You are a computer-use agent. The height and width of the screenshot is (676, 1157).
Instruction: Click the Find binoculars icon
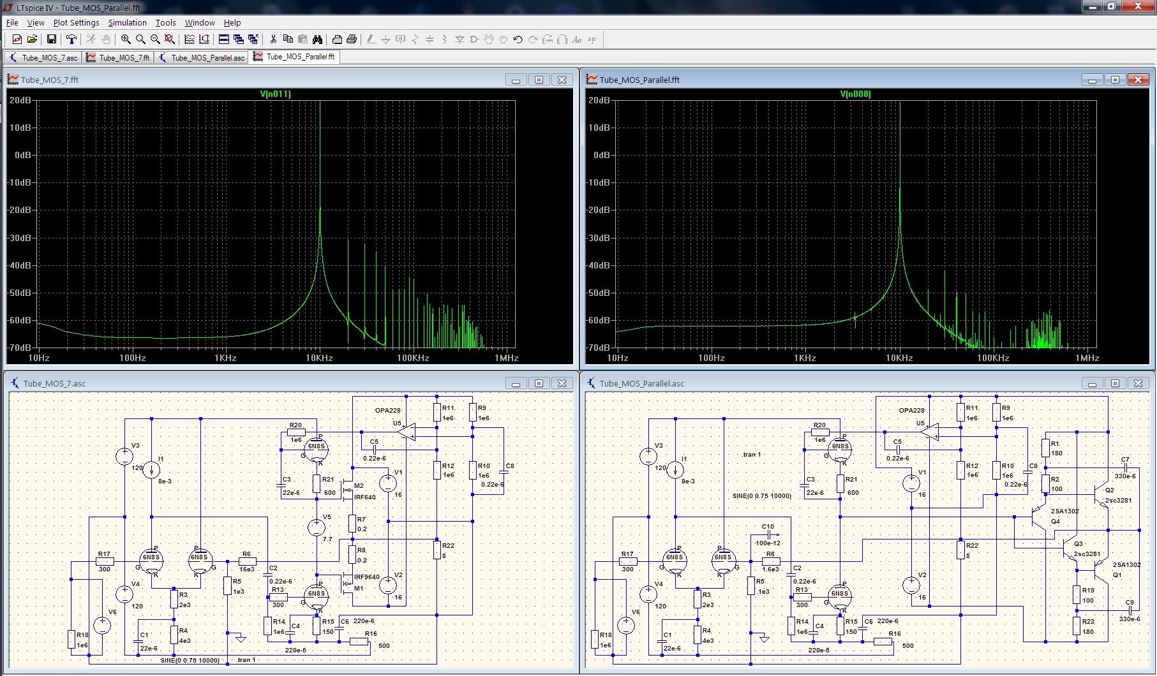point(317,40)
